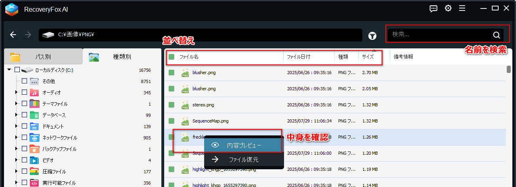Screen dimensions: 516x187
Task: Switch to the パス別 tab
Action: coord(42,57)
